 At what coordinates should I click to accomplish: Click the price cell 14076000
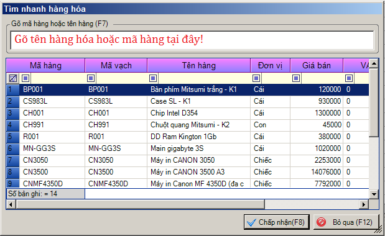317,172
